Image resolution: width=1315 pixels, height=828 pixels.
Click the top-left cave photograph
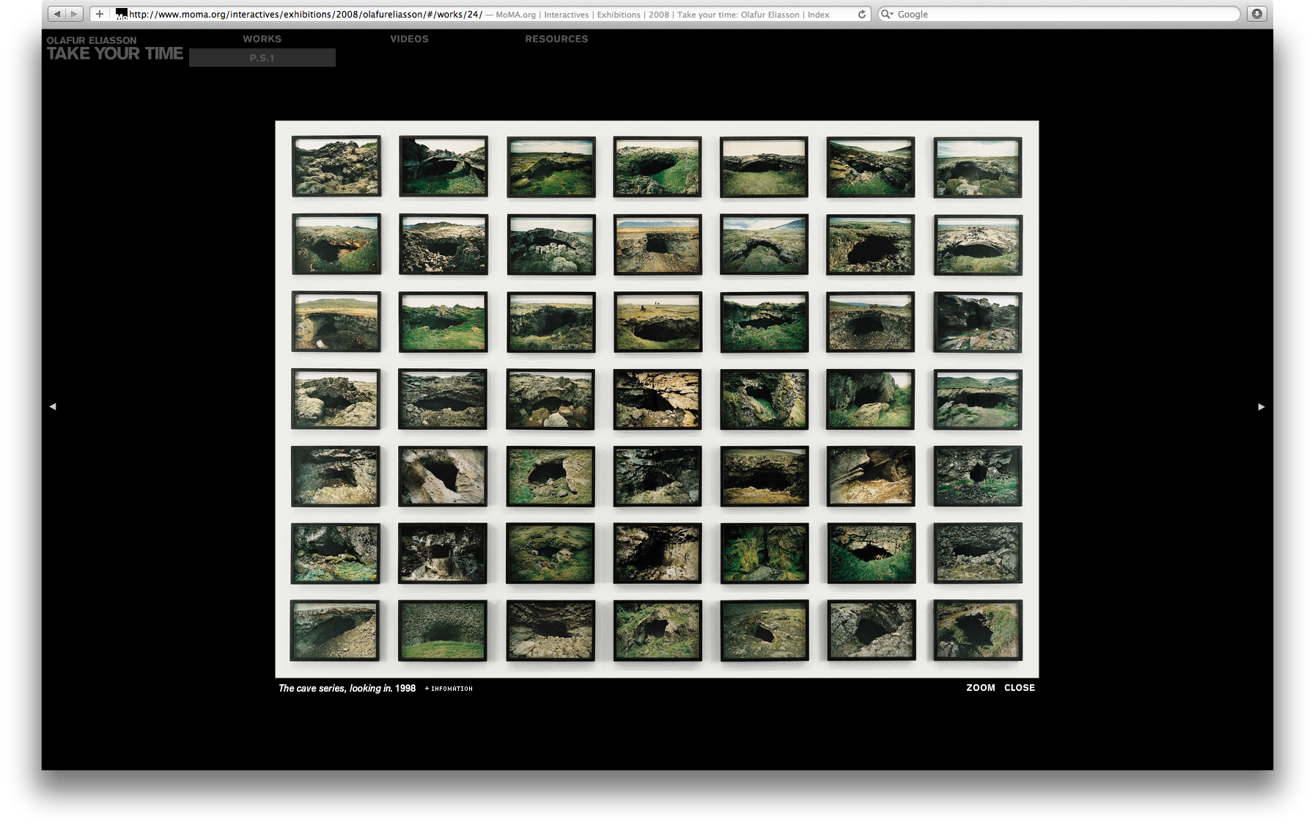pyautogui.click(x=336, y=166)
